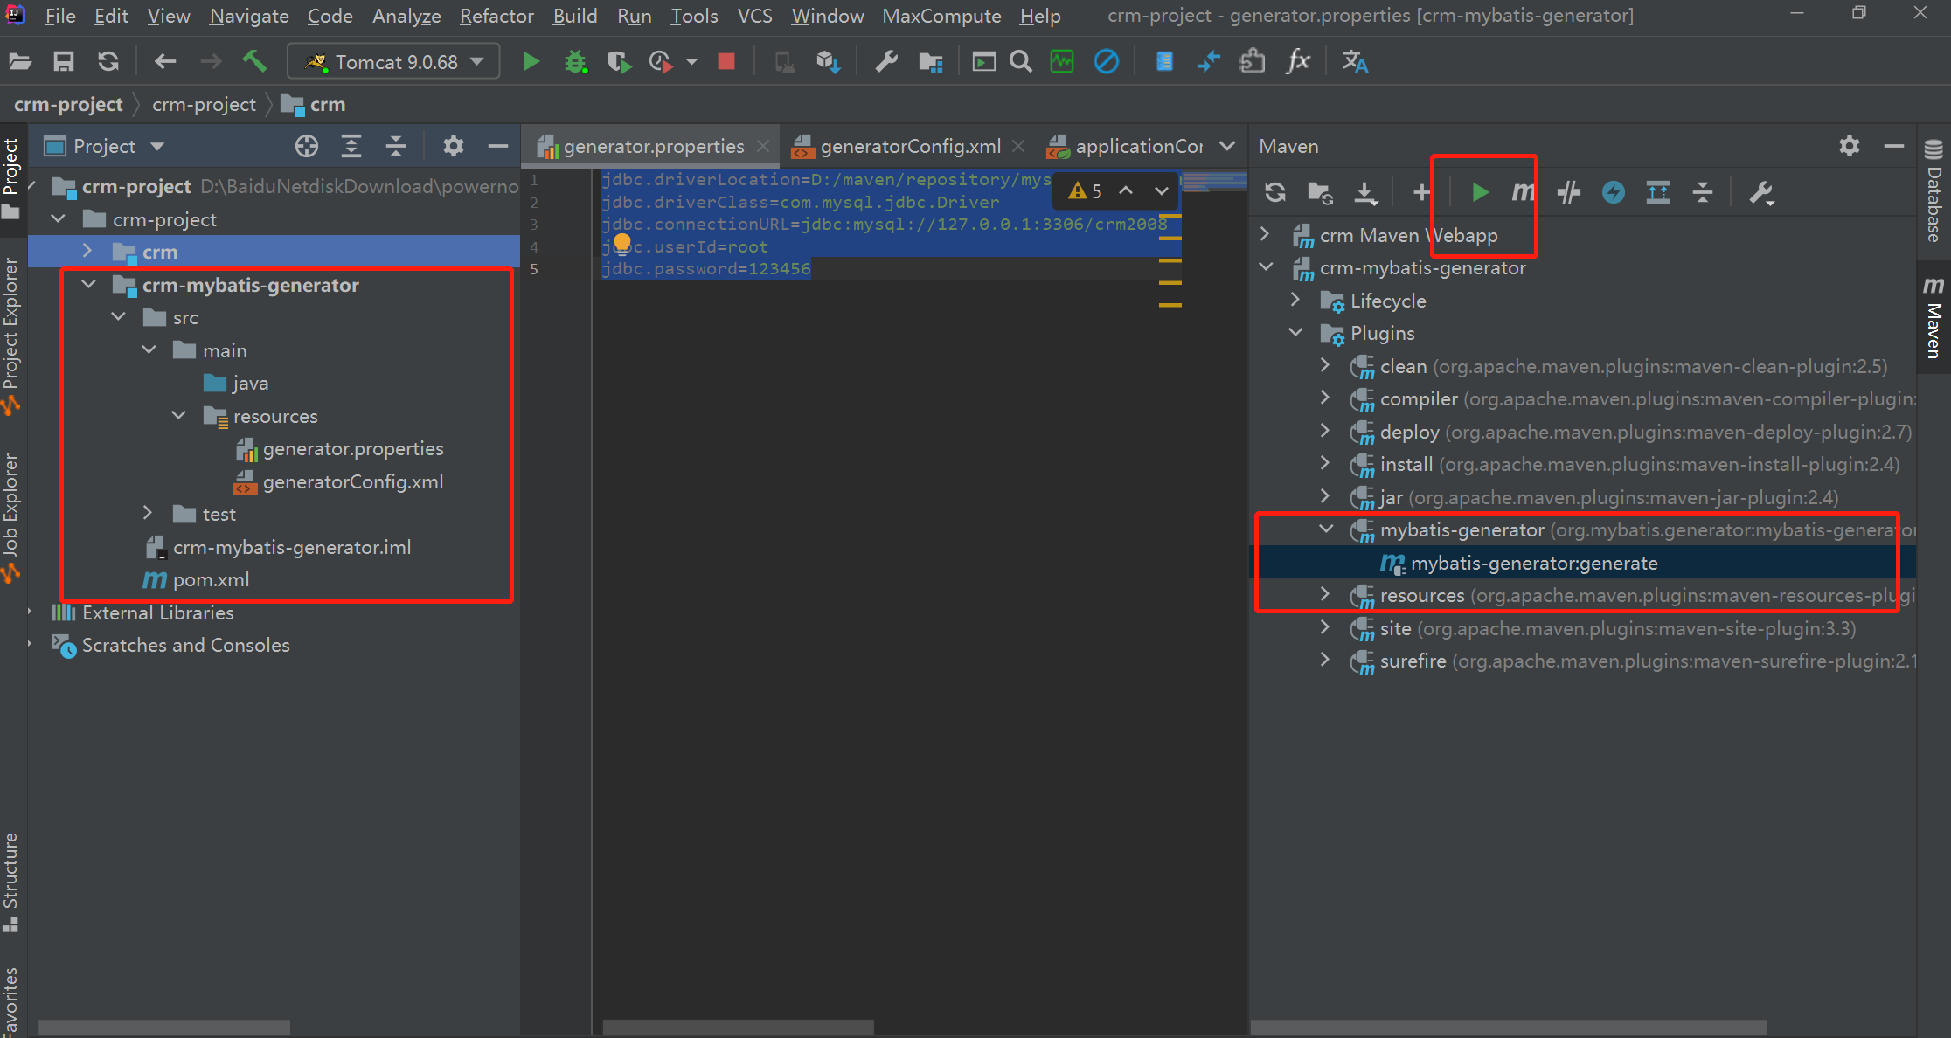This screenshot has width=1951, height=1038.
Task: Run the selected Maven goal
Action: 1479,192
